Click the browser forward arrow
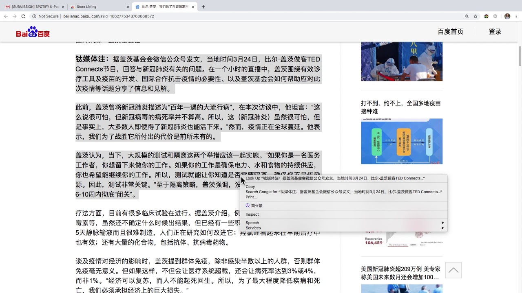This screenshot has width=522, height=293. (15, 16)
